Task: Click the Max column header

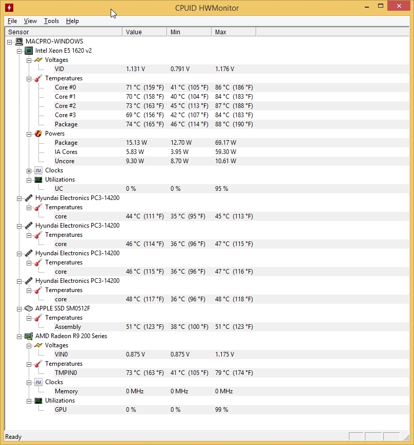Action: (x=234, y=32)
